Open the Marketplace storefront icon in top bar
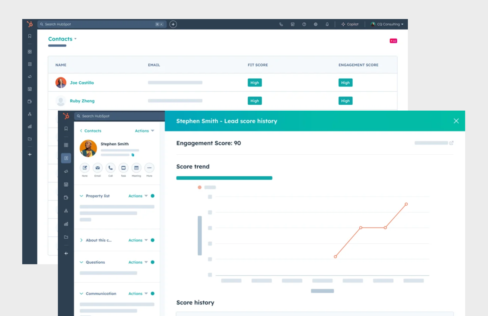The height and width of the screenshot is (316, 488). pos(293,24)
